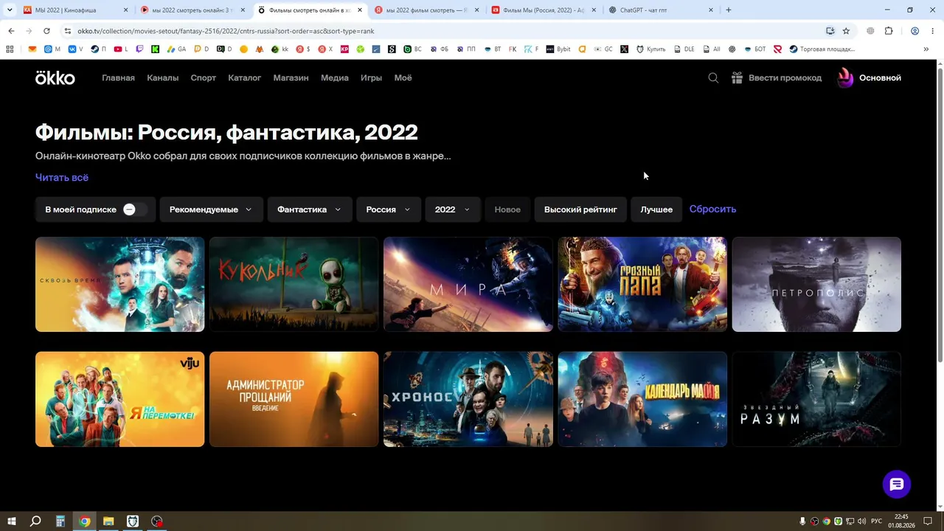This screenshot has height=531, width=944.
Task: Open the Steam Торговая площадка bookmark
Action: (x=822, y=49)
